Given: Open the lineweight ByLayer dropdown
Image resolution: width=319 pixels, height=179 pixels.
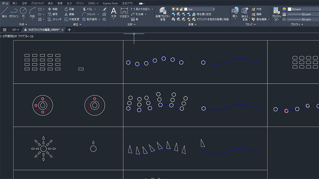Looking at the screenshot, I should coord(303,14).
